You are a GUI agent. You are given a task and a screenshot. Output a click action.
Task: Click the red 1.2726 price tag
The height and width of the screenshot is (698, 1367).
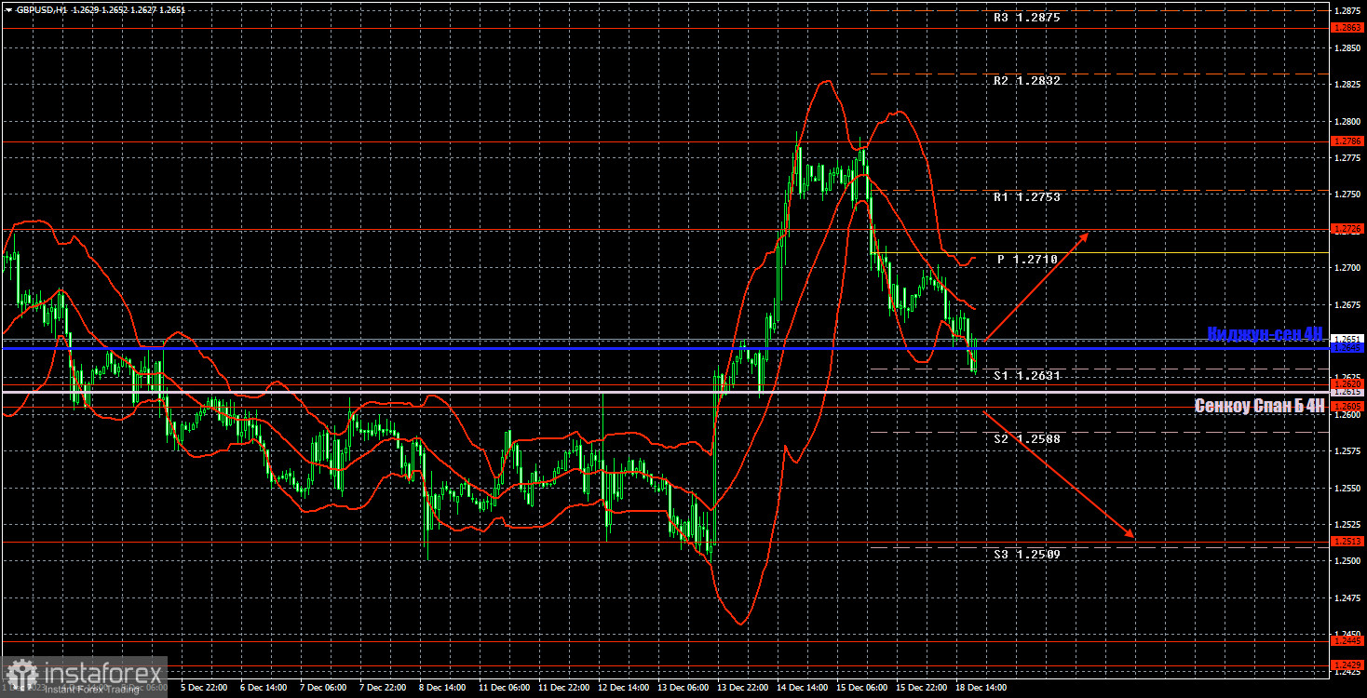(x=1347, y=229)
